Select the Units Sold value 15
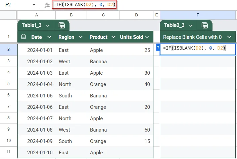 (x=137, y=141)
